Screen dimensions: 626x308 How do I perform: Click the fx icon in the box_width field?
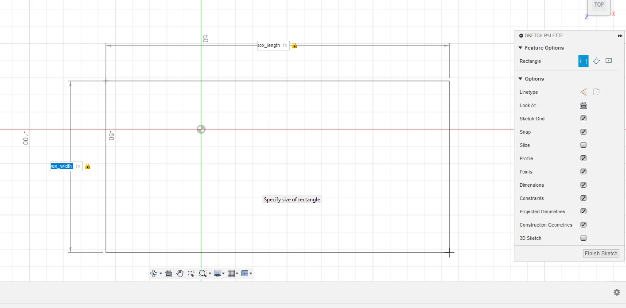[x=78, y=166]
